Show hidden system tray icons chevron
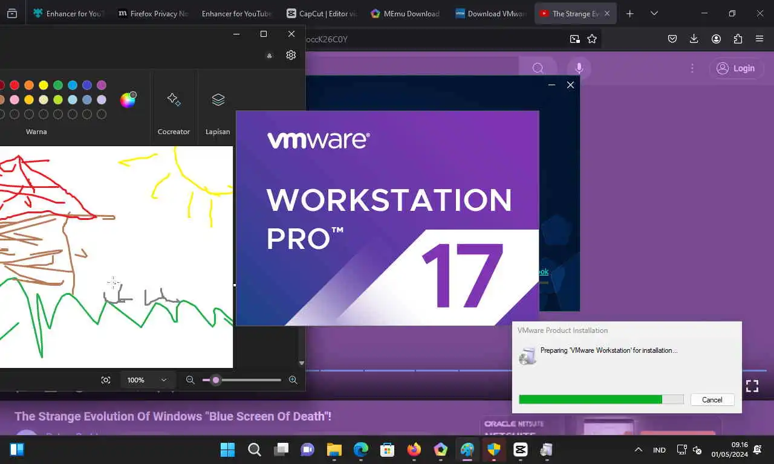Screen dimensions: 774x464 (638, 450)
